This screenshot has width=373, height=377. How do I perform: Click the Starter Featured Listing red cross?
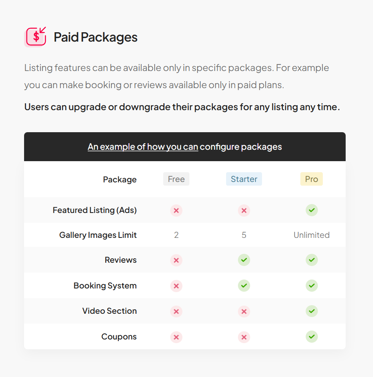click(244, 211)
